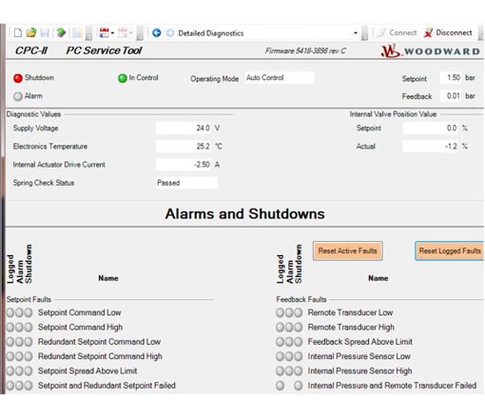This screenshot has width=485, height=420.
Task: Click the Woodward logo
Action: (430, 51)
